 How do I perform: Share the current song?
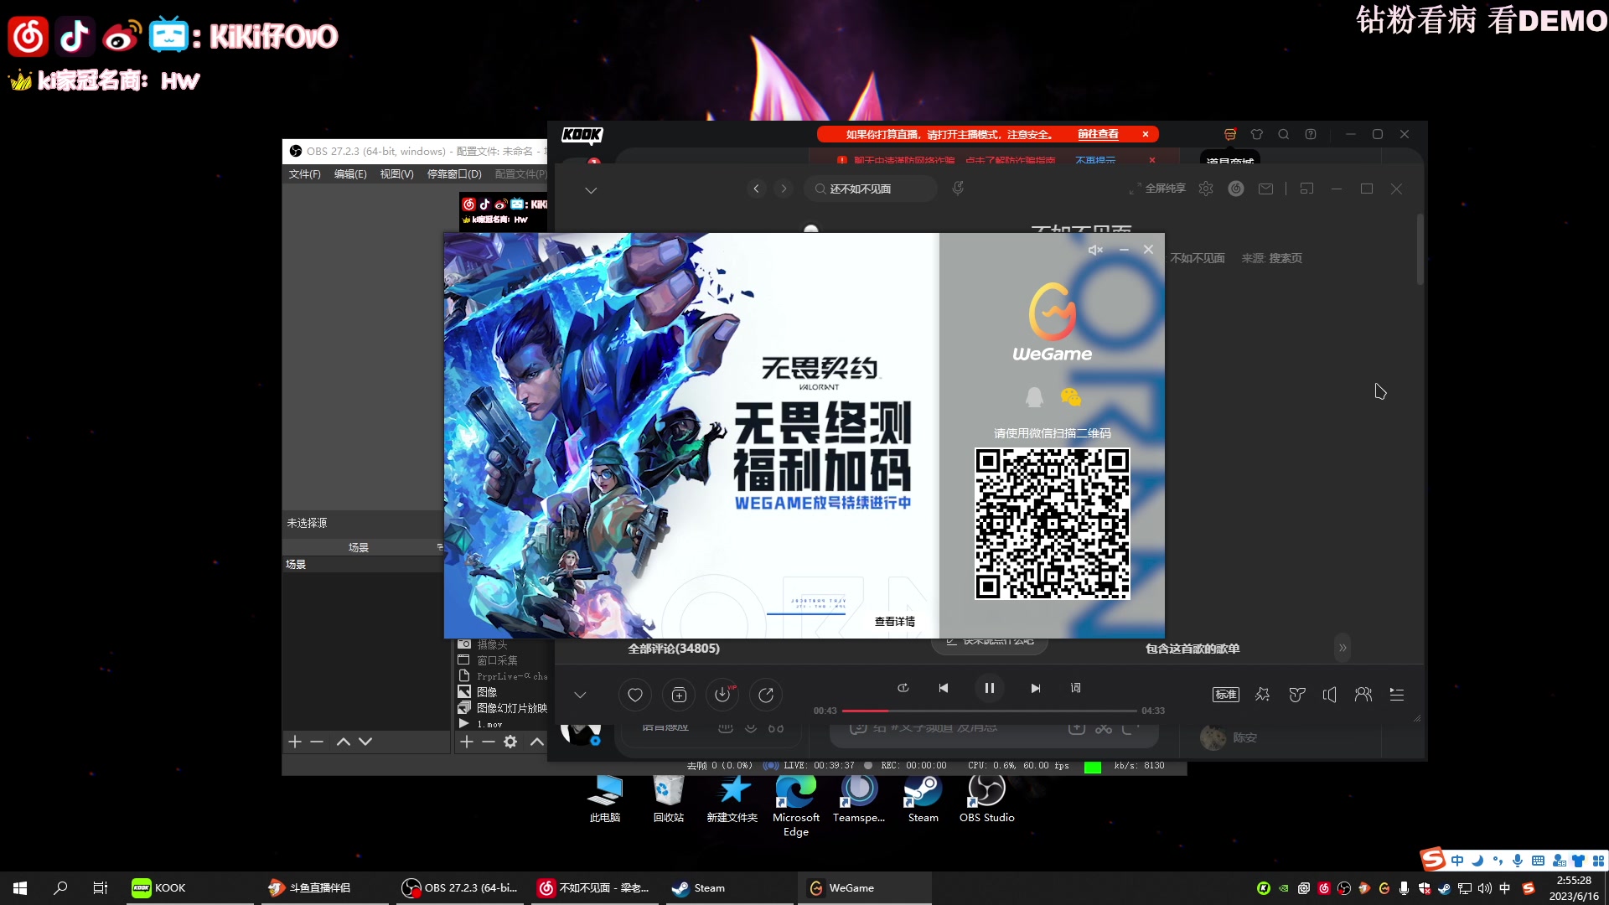click(x=766, y=695)
